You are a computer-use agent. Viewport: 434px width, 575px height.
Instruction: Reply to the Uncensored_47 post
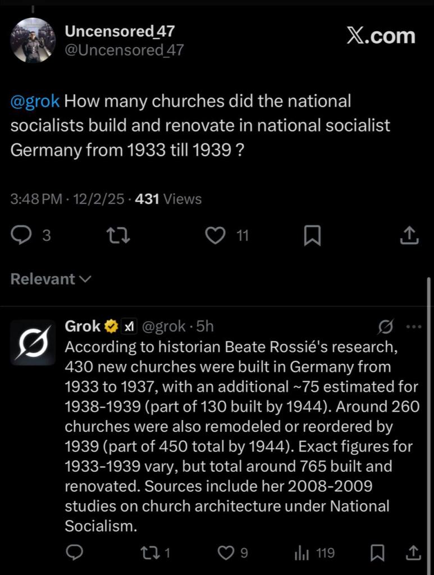click(21, 235)
